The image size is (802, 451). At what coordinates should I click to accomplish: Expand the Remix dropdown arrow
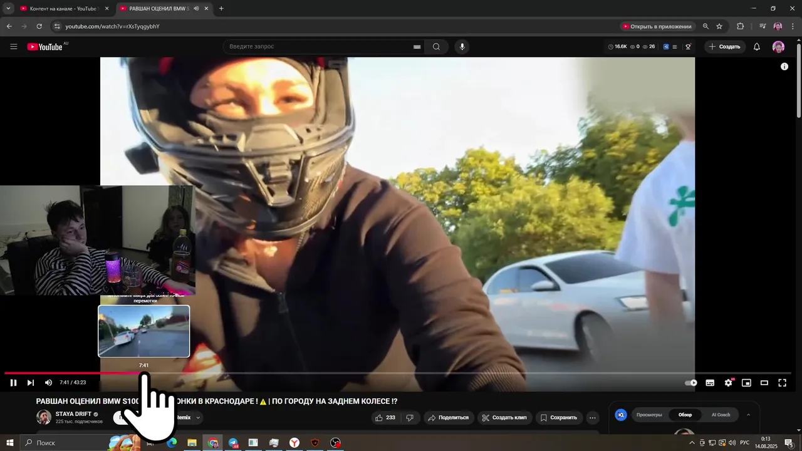(x=198, y=418)
